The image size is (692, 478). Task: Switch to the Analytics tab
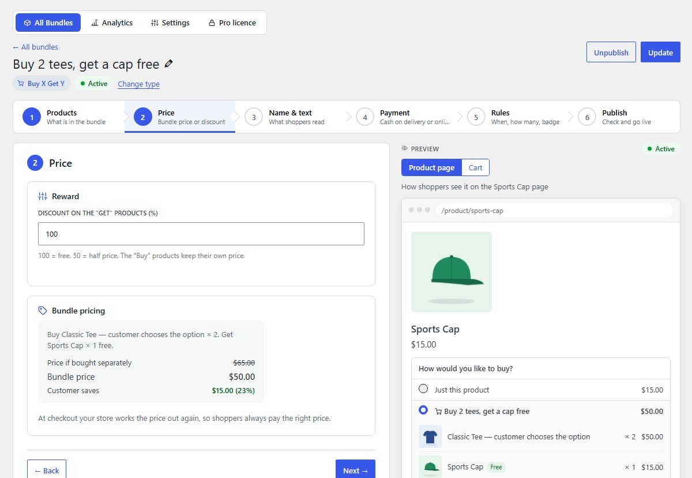[112, 23]
